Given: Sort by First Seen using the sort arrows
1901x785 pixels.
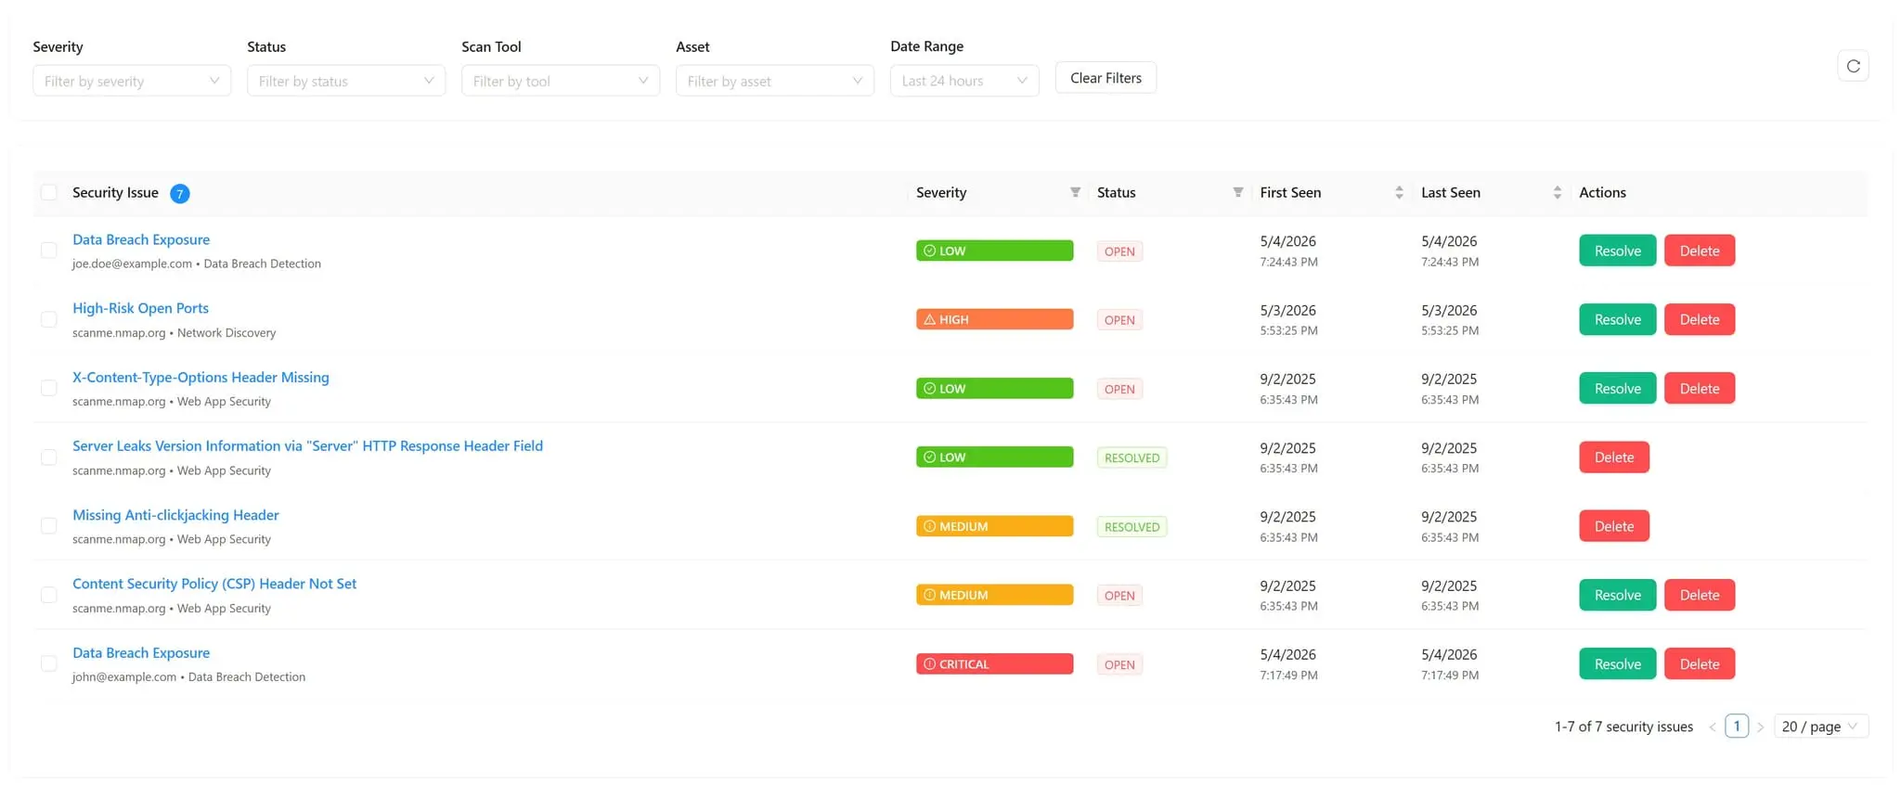Looking at the screenshot, I should pos(1399,192).
